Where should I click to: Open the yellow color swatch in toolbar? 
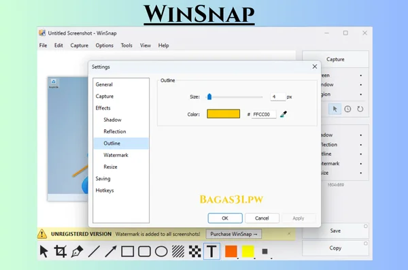tap(248, 252)
